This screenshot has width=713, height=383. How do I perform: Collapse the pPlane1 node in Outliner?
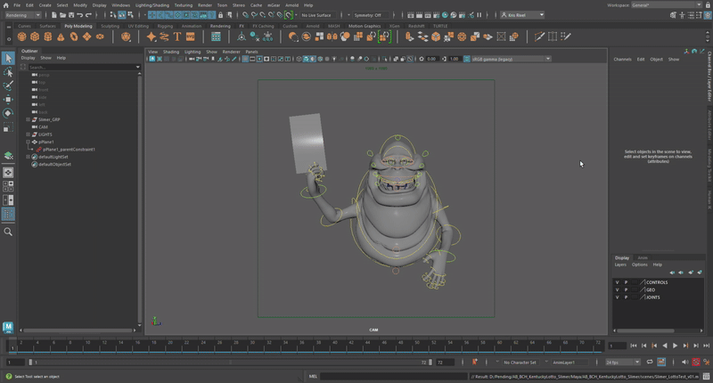(x=28, y=142)
